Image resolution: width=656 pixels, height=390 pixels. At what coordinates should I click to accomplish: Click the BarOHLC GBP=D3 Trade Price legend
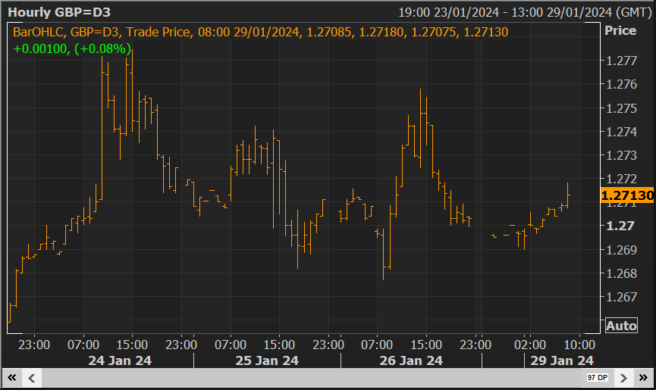[260, 32]
